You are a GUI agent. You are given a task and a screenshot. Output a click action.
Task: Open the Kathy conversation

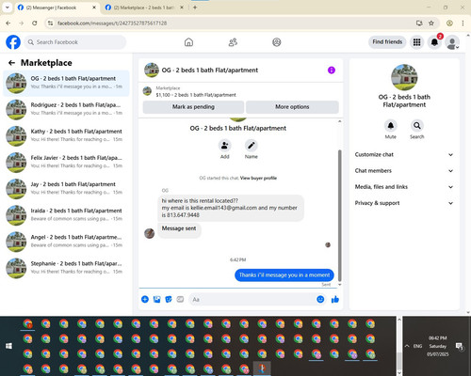click(x=66, y=136)
